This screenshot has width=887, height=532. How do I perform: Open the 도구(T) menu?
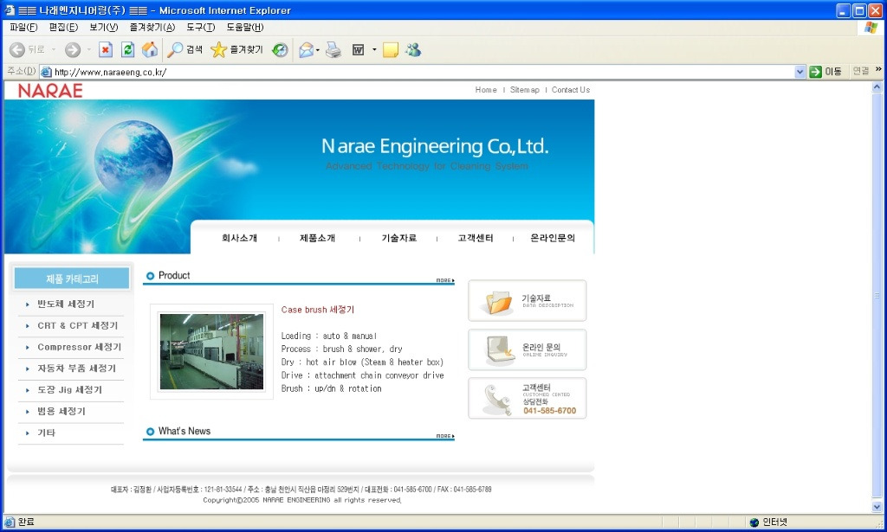[x=201, y=27]
